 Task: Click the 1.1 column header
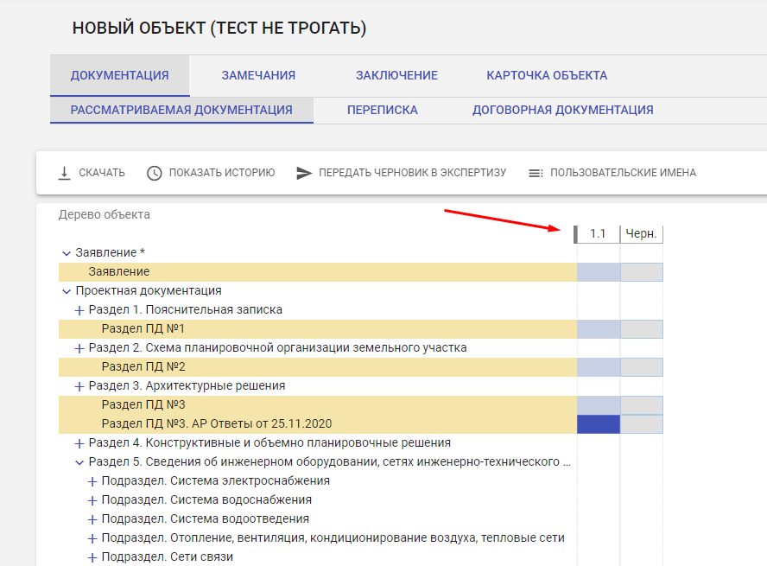(x=598, y=233)
